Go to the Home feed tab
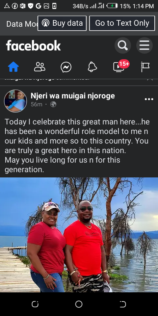Image resolution: width=158 pixels, height=316 pixels. (13, 67)
